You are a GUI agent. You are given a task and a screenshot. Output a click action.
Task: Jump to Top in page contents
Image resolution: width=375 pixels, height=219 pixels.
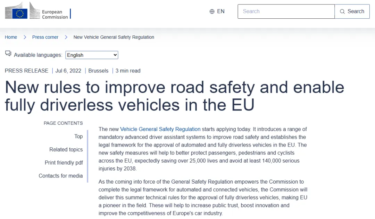[78, 136]
